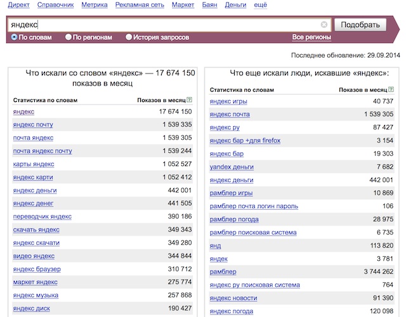
Task: Select the value 17 674 150 in яндекс row
Action: pyautogui.click(x=175, y=112)
